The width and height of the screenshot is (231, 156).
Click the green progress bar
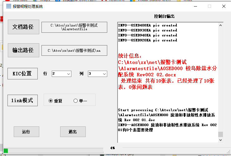6,151
